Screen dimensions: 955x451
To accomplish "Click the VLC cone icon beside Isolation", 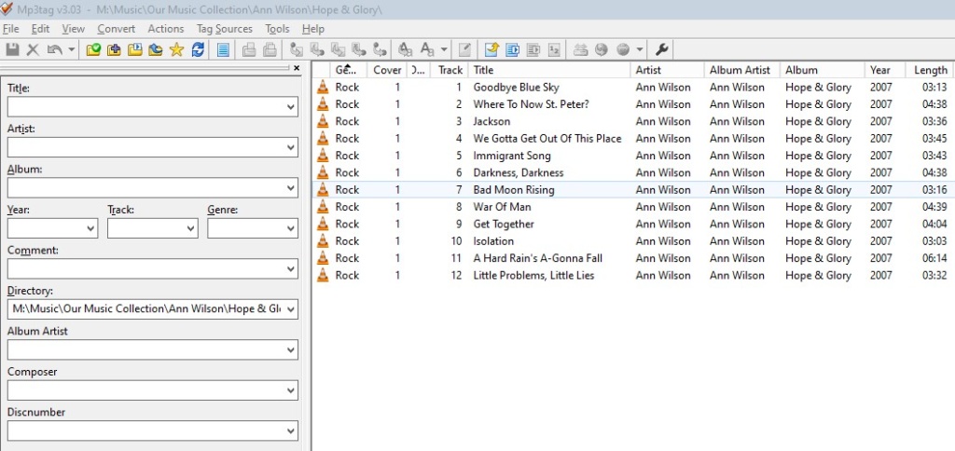I will 322,241.
